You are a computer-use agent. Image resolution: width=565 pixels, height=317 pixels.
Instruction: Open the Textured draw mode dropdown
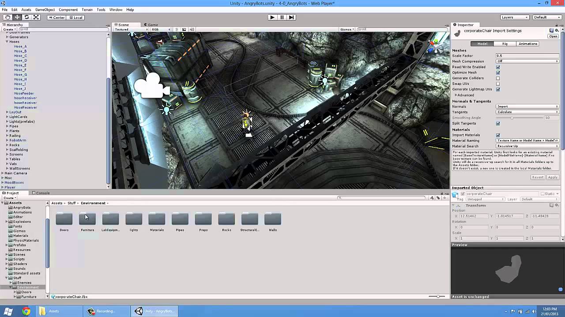coord(132,29)
